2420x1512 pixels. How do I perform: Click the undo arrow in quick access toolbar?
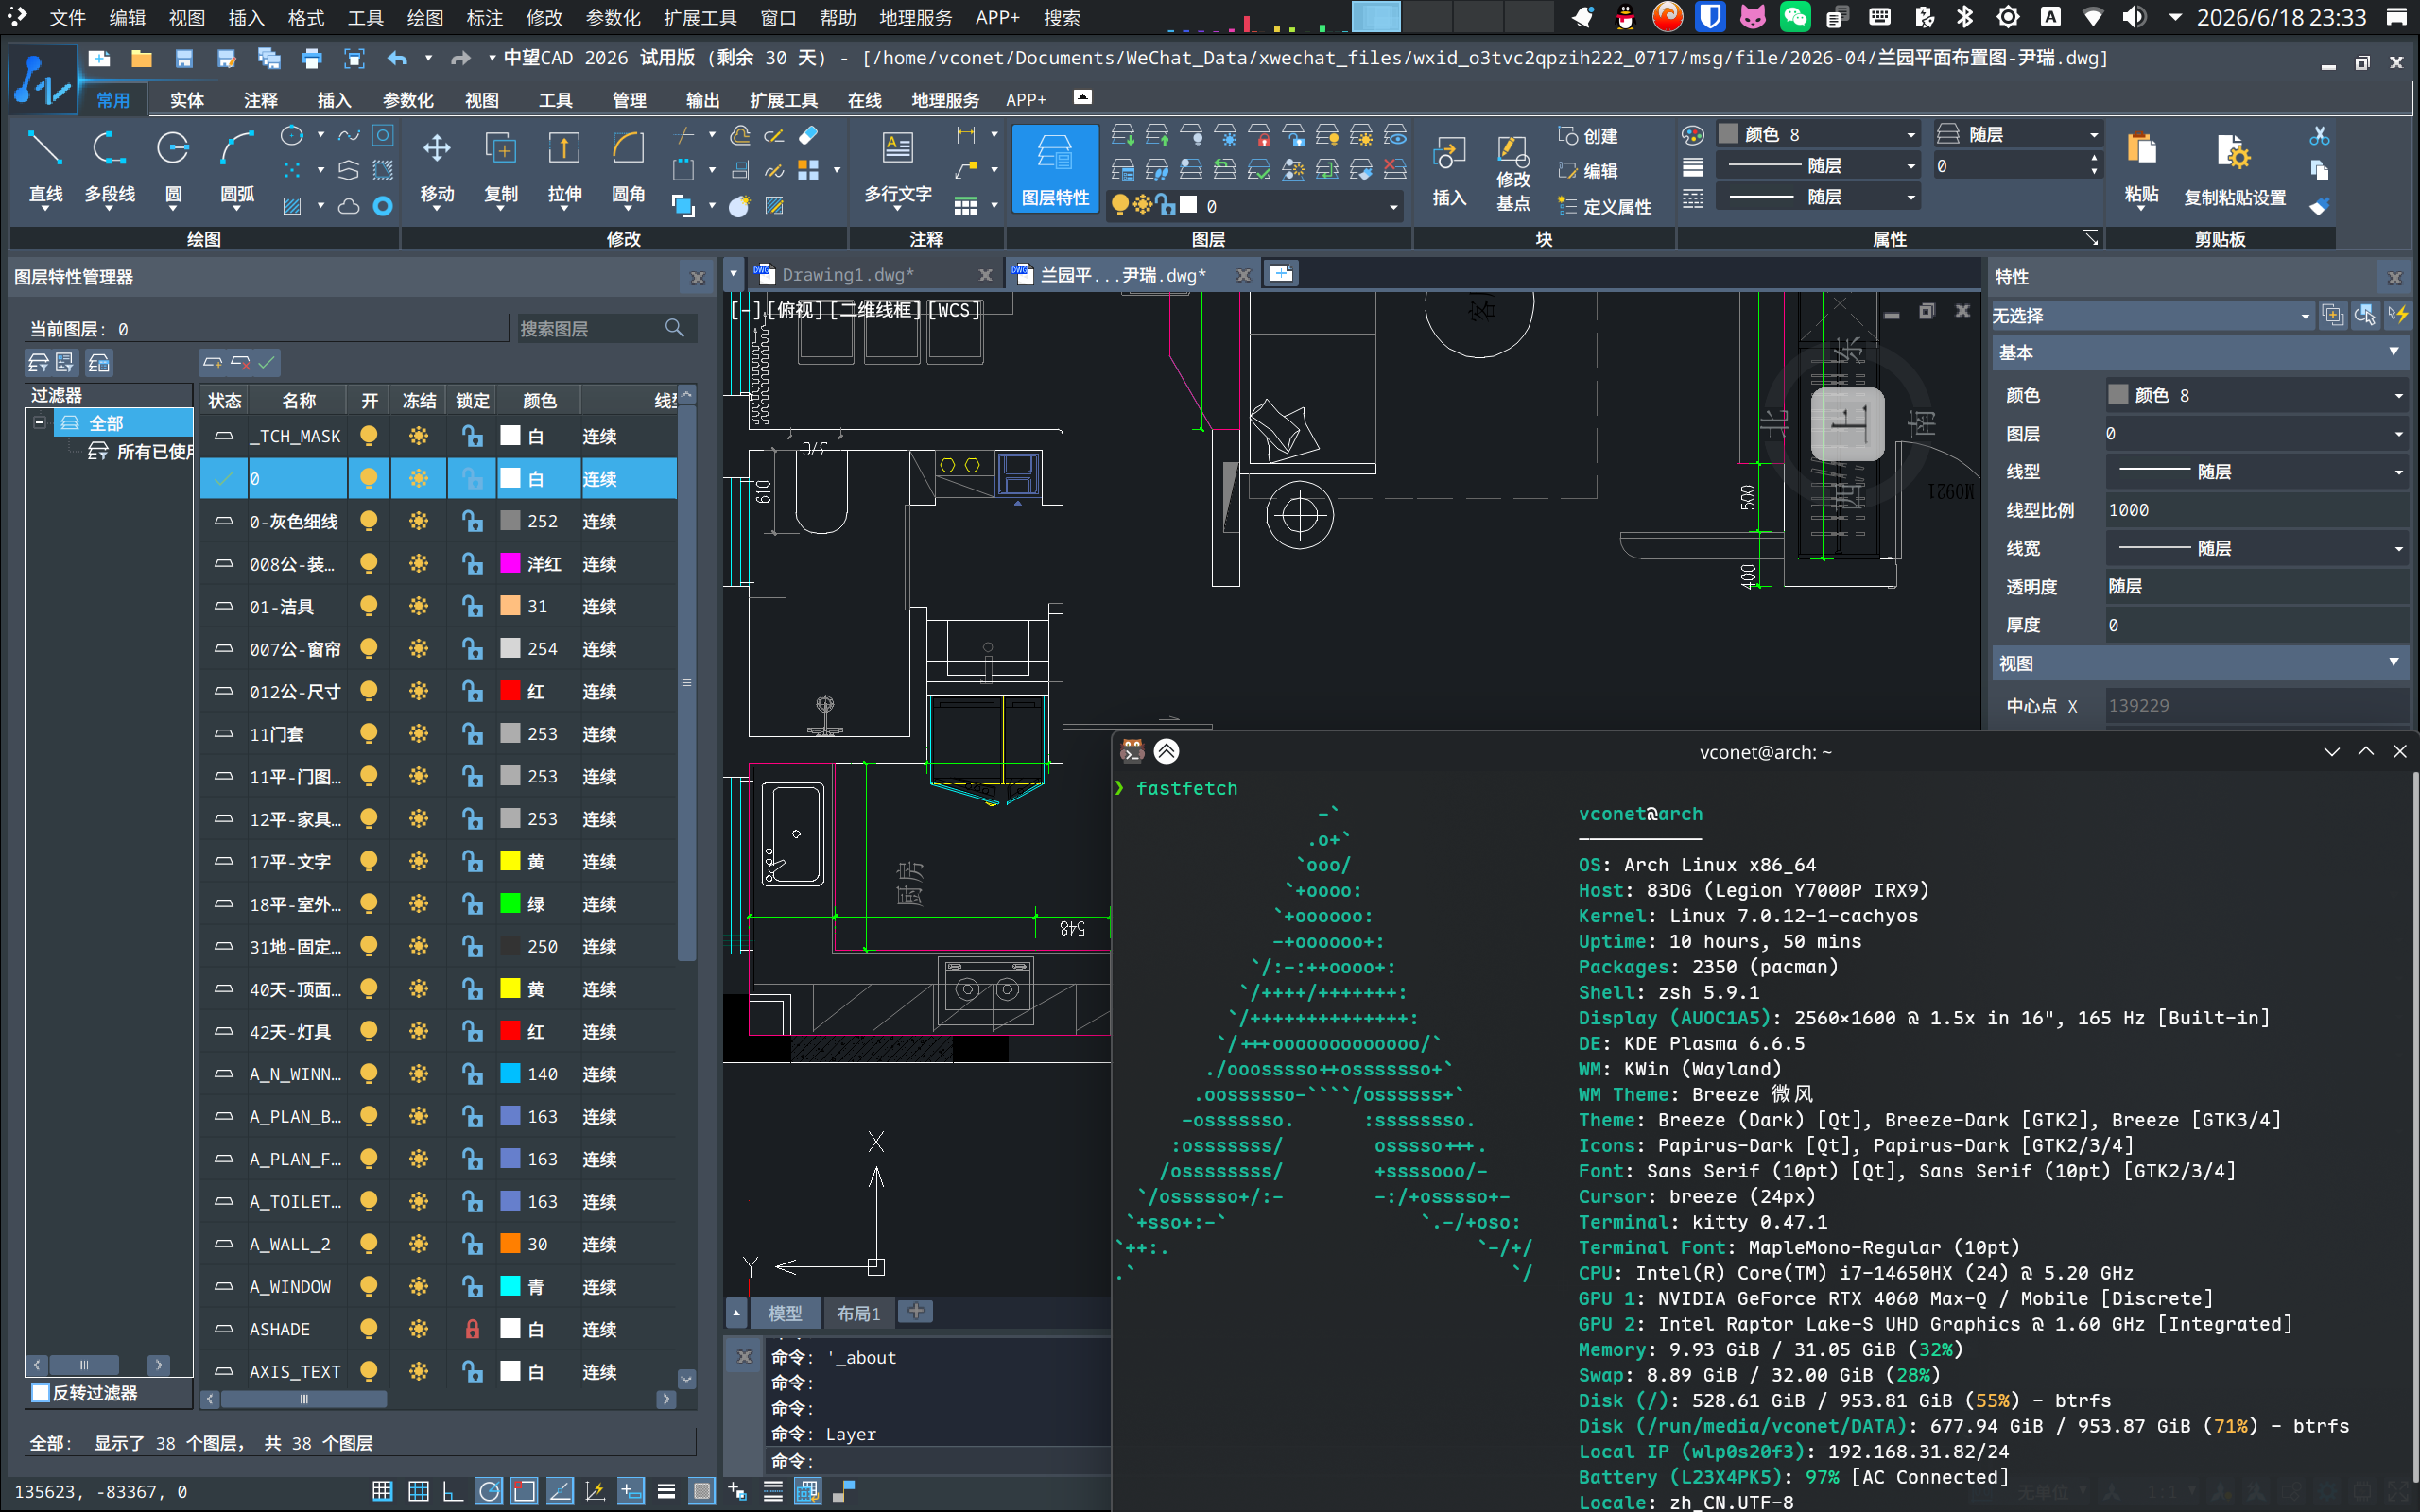pyautogui.click(x=397, y=59)
